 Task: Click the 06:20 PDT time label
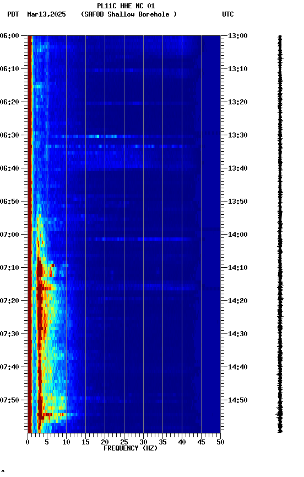coord(9,102)
